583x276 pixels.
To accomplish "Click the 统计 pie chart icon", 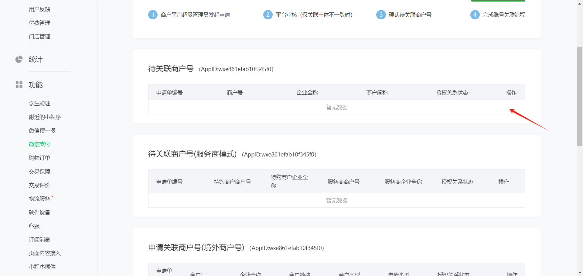I will point(19,59).
